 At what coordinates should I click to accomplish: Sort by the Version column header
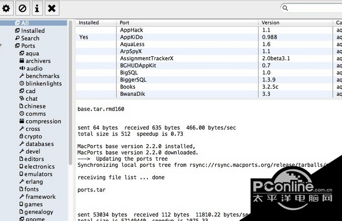click(x=295, y=23)
